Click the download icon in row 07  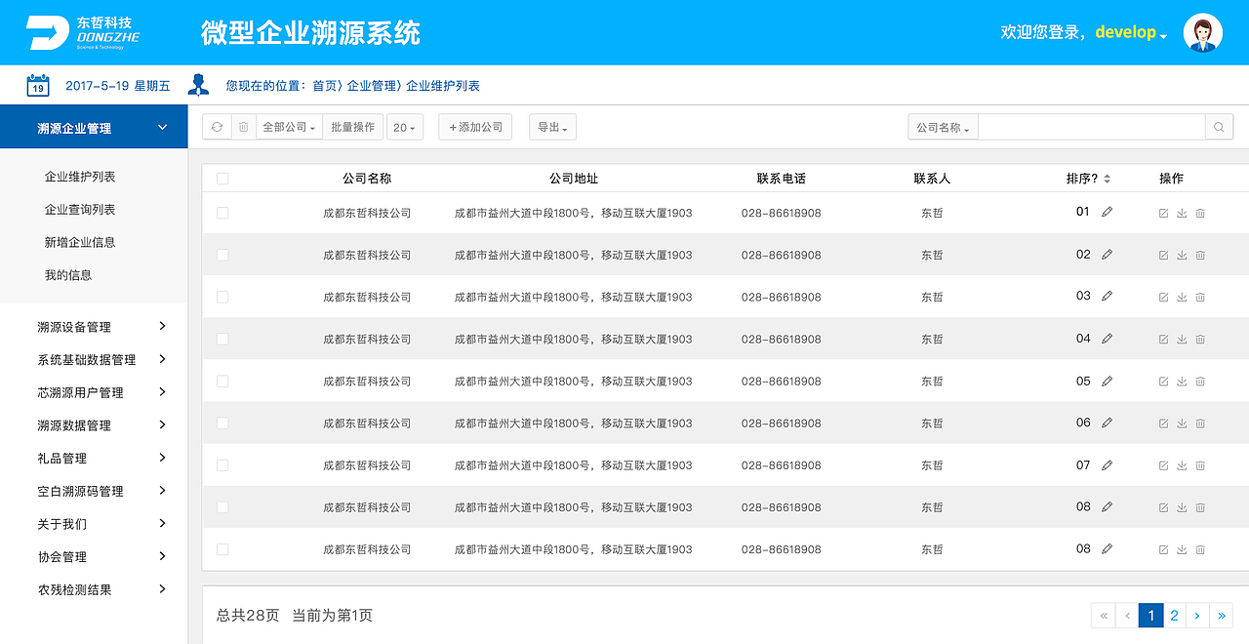tap(1182, 465)
